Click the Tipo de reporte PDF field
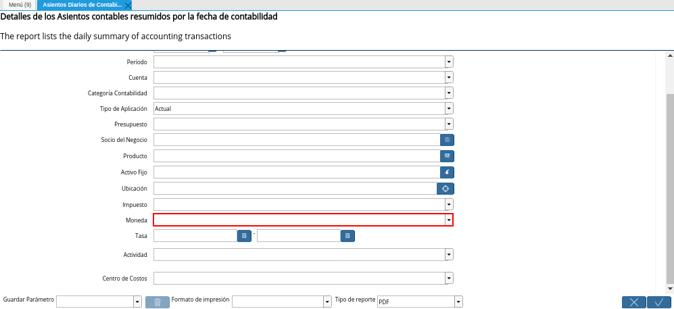The height and width of the screenshot is (309, 674). [x=416, y=302]
